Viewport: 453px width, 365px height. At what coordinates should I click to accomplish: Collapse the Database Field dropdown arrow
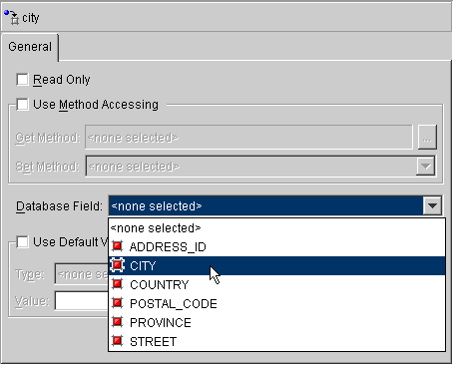(432, 206)
